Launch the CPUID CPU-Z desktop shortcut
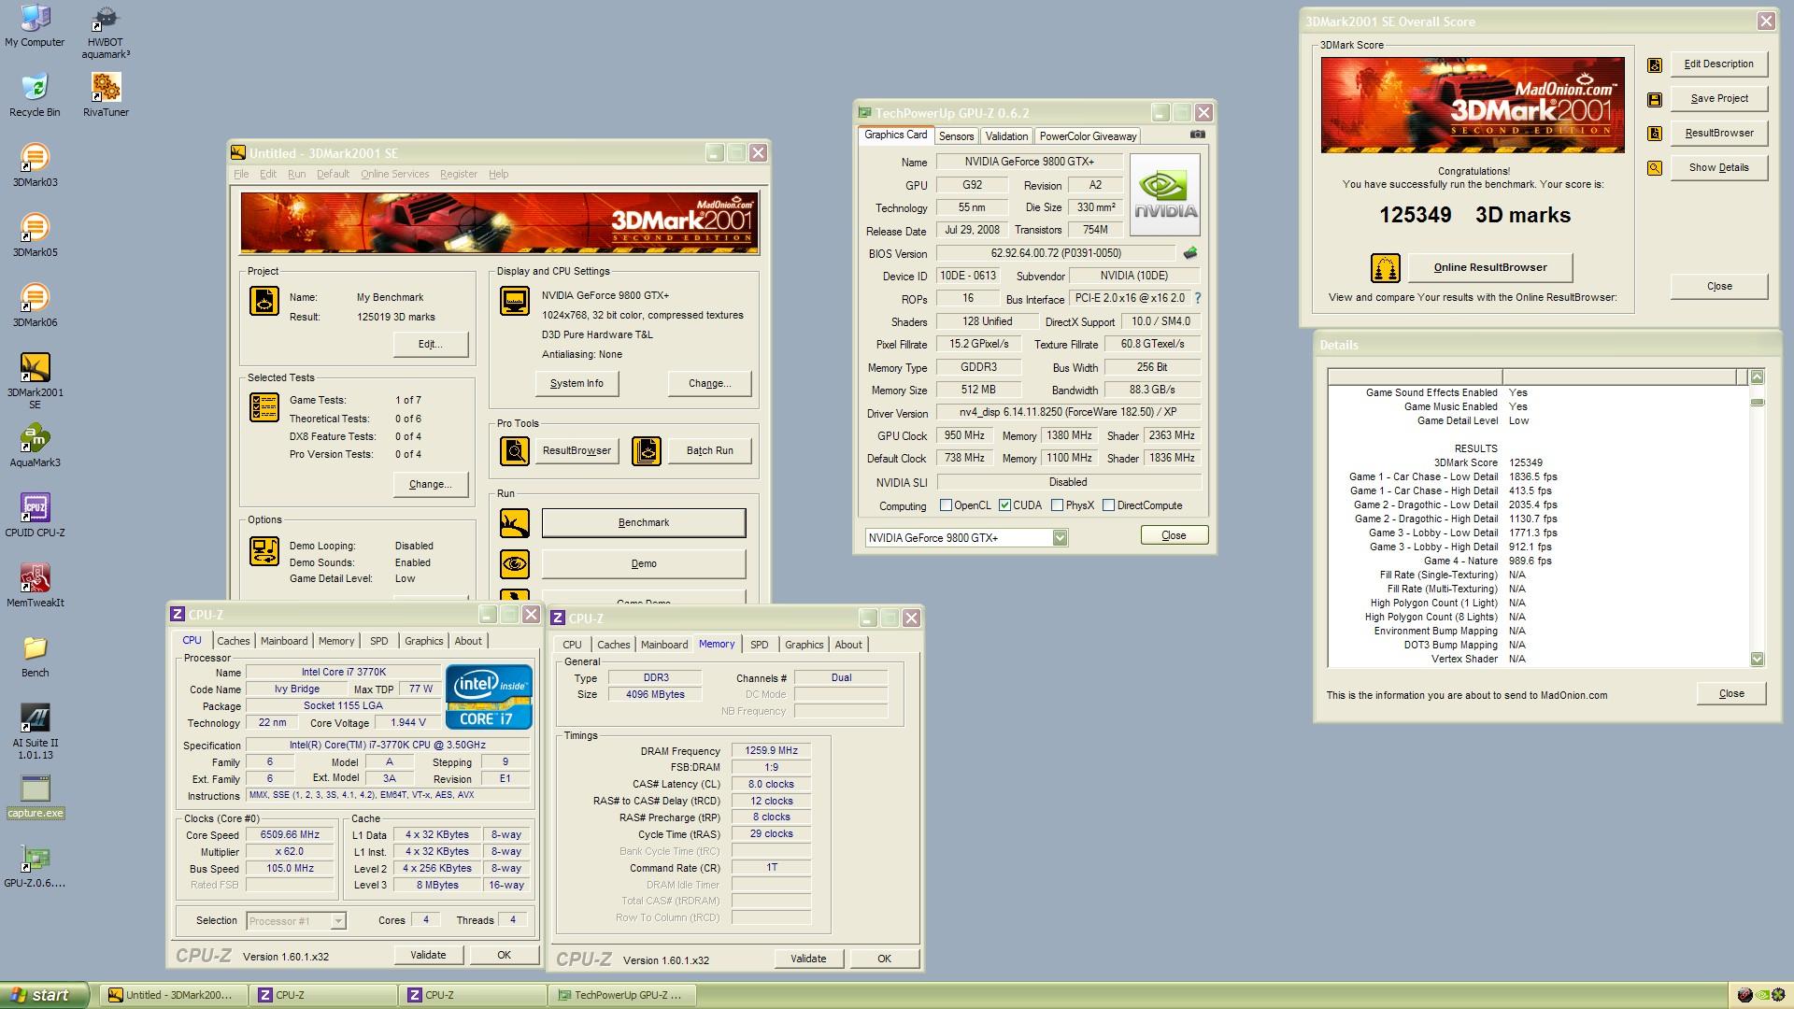 coord(35,516)
